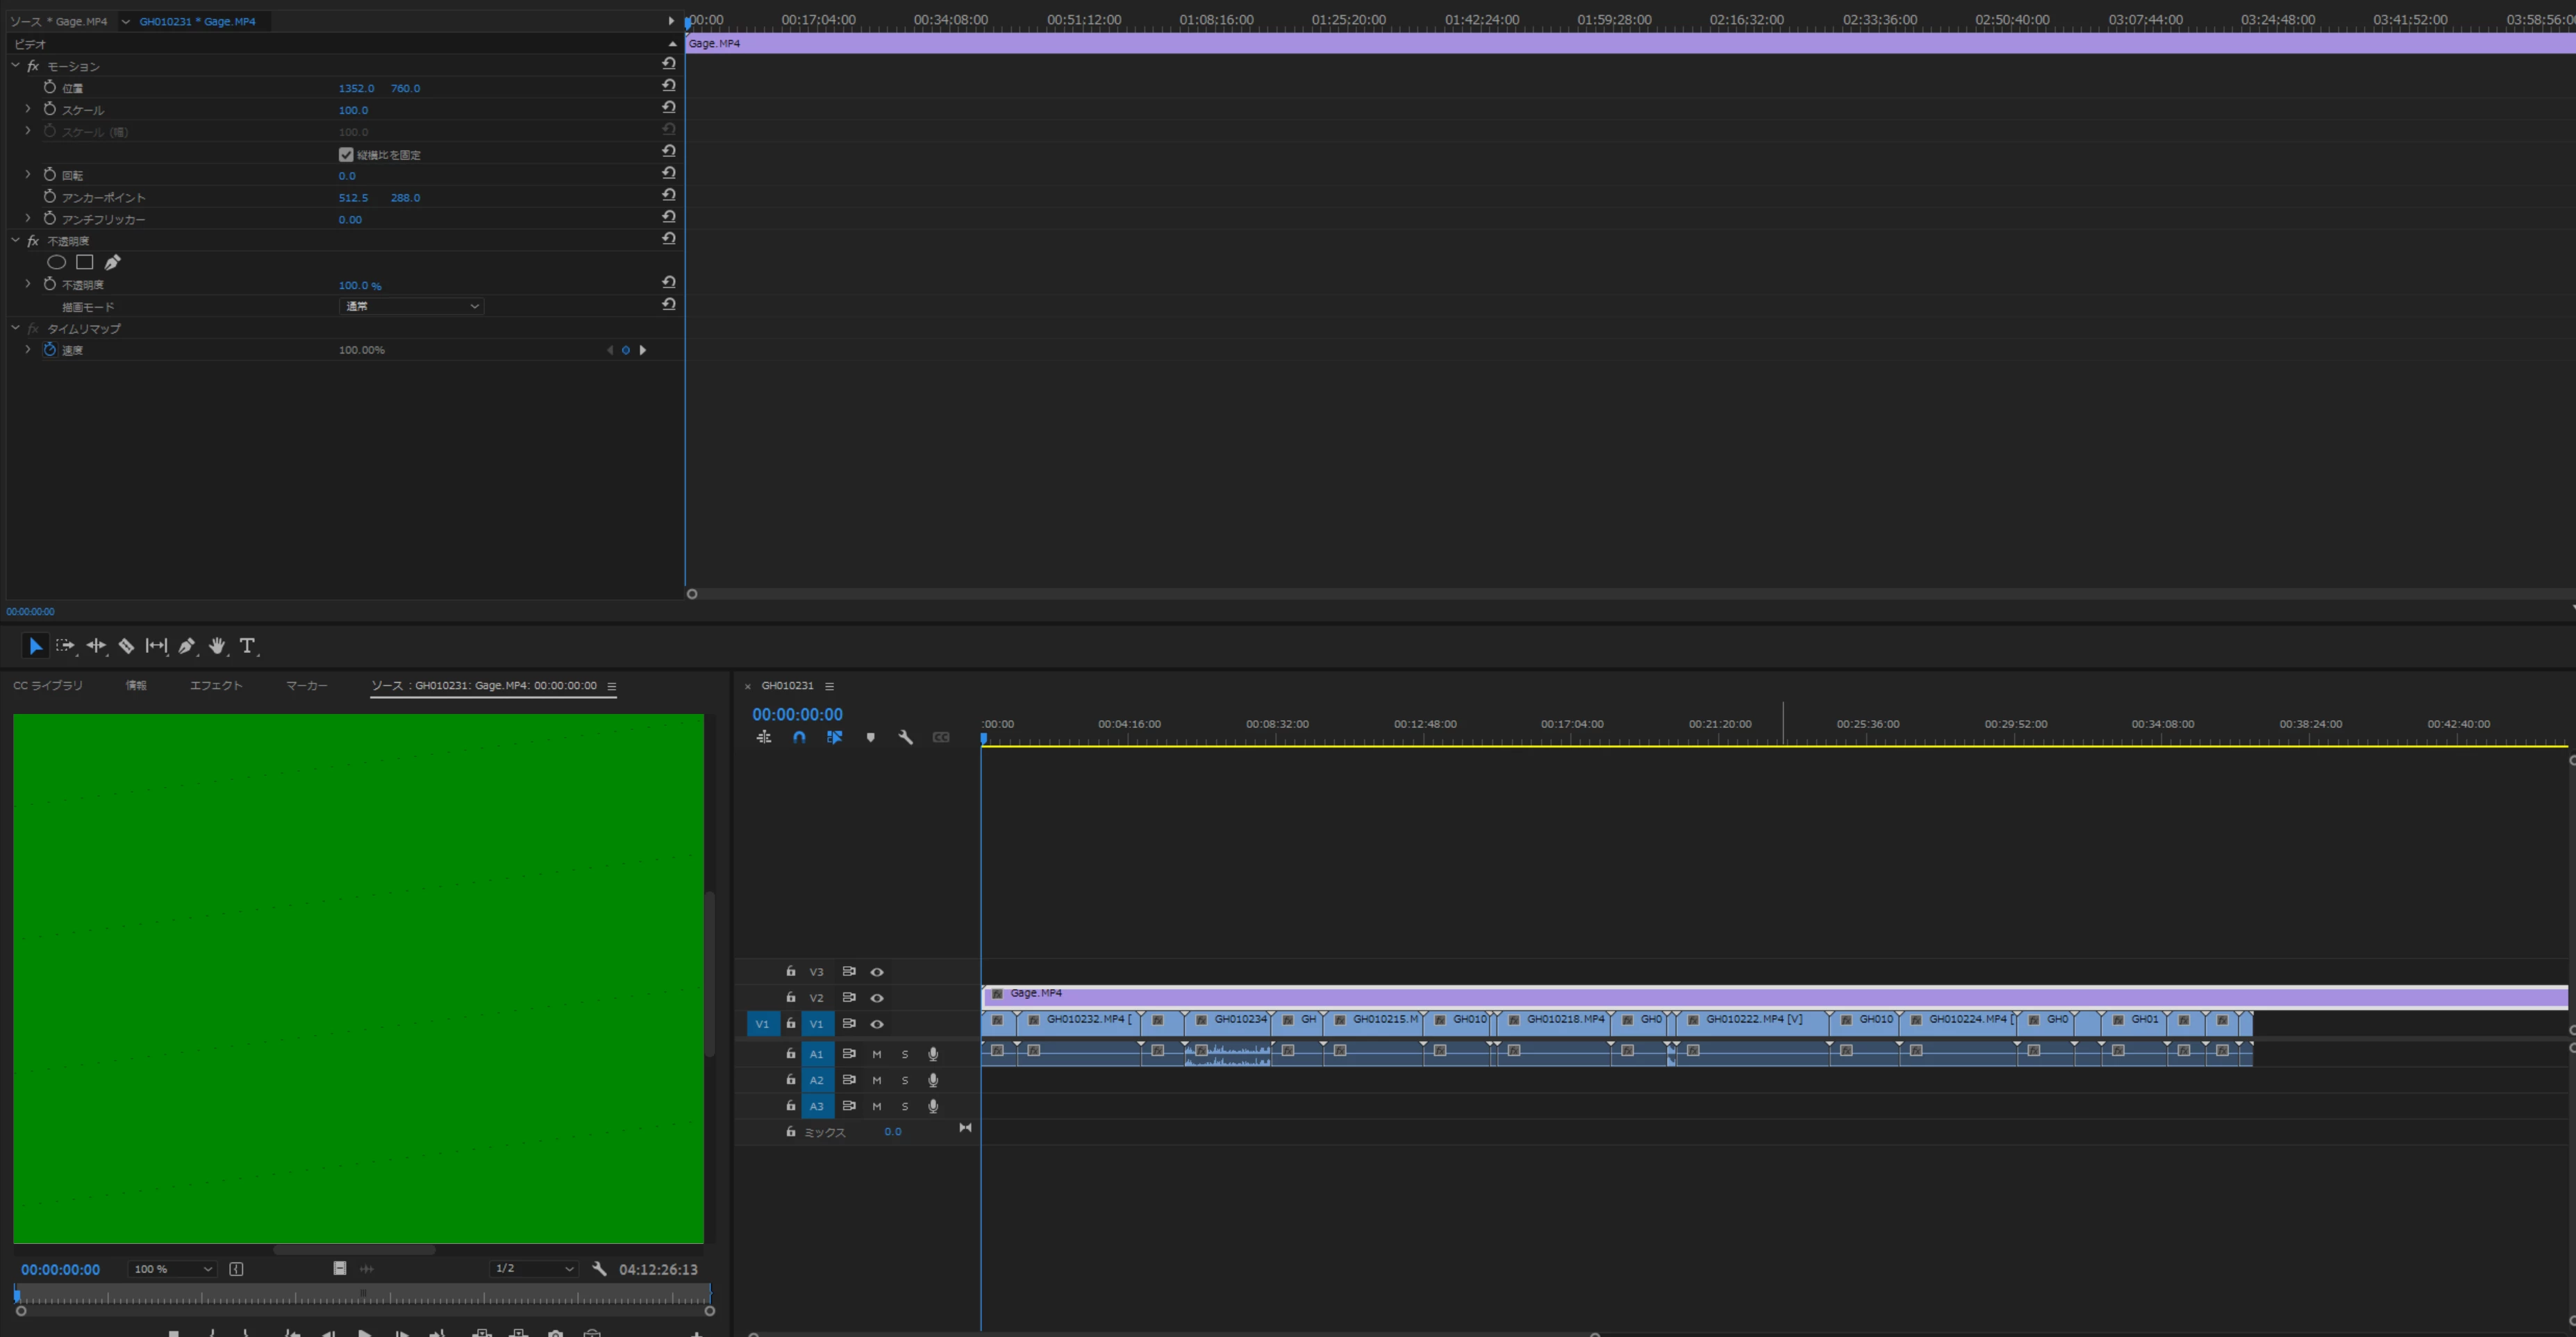
Task: Select the Ripple Edit tool
Action: coord(96,646)
